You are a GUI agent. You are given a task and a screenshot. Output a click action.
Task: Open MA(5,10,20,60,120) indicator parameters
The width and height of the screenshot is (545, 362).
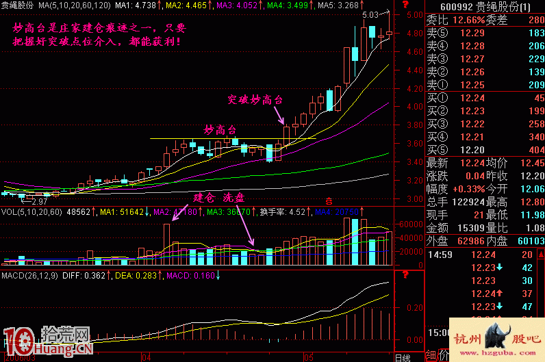coord(75,5)
